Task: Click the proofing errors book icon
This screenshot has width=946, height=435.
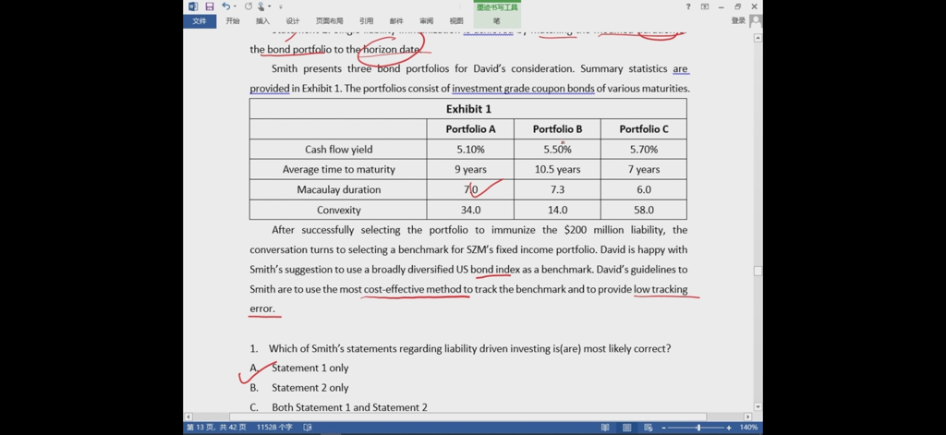Action: pyautogui.click(x=308, y=428)
